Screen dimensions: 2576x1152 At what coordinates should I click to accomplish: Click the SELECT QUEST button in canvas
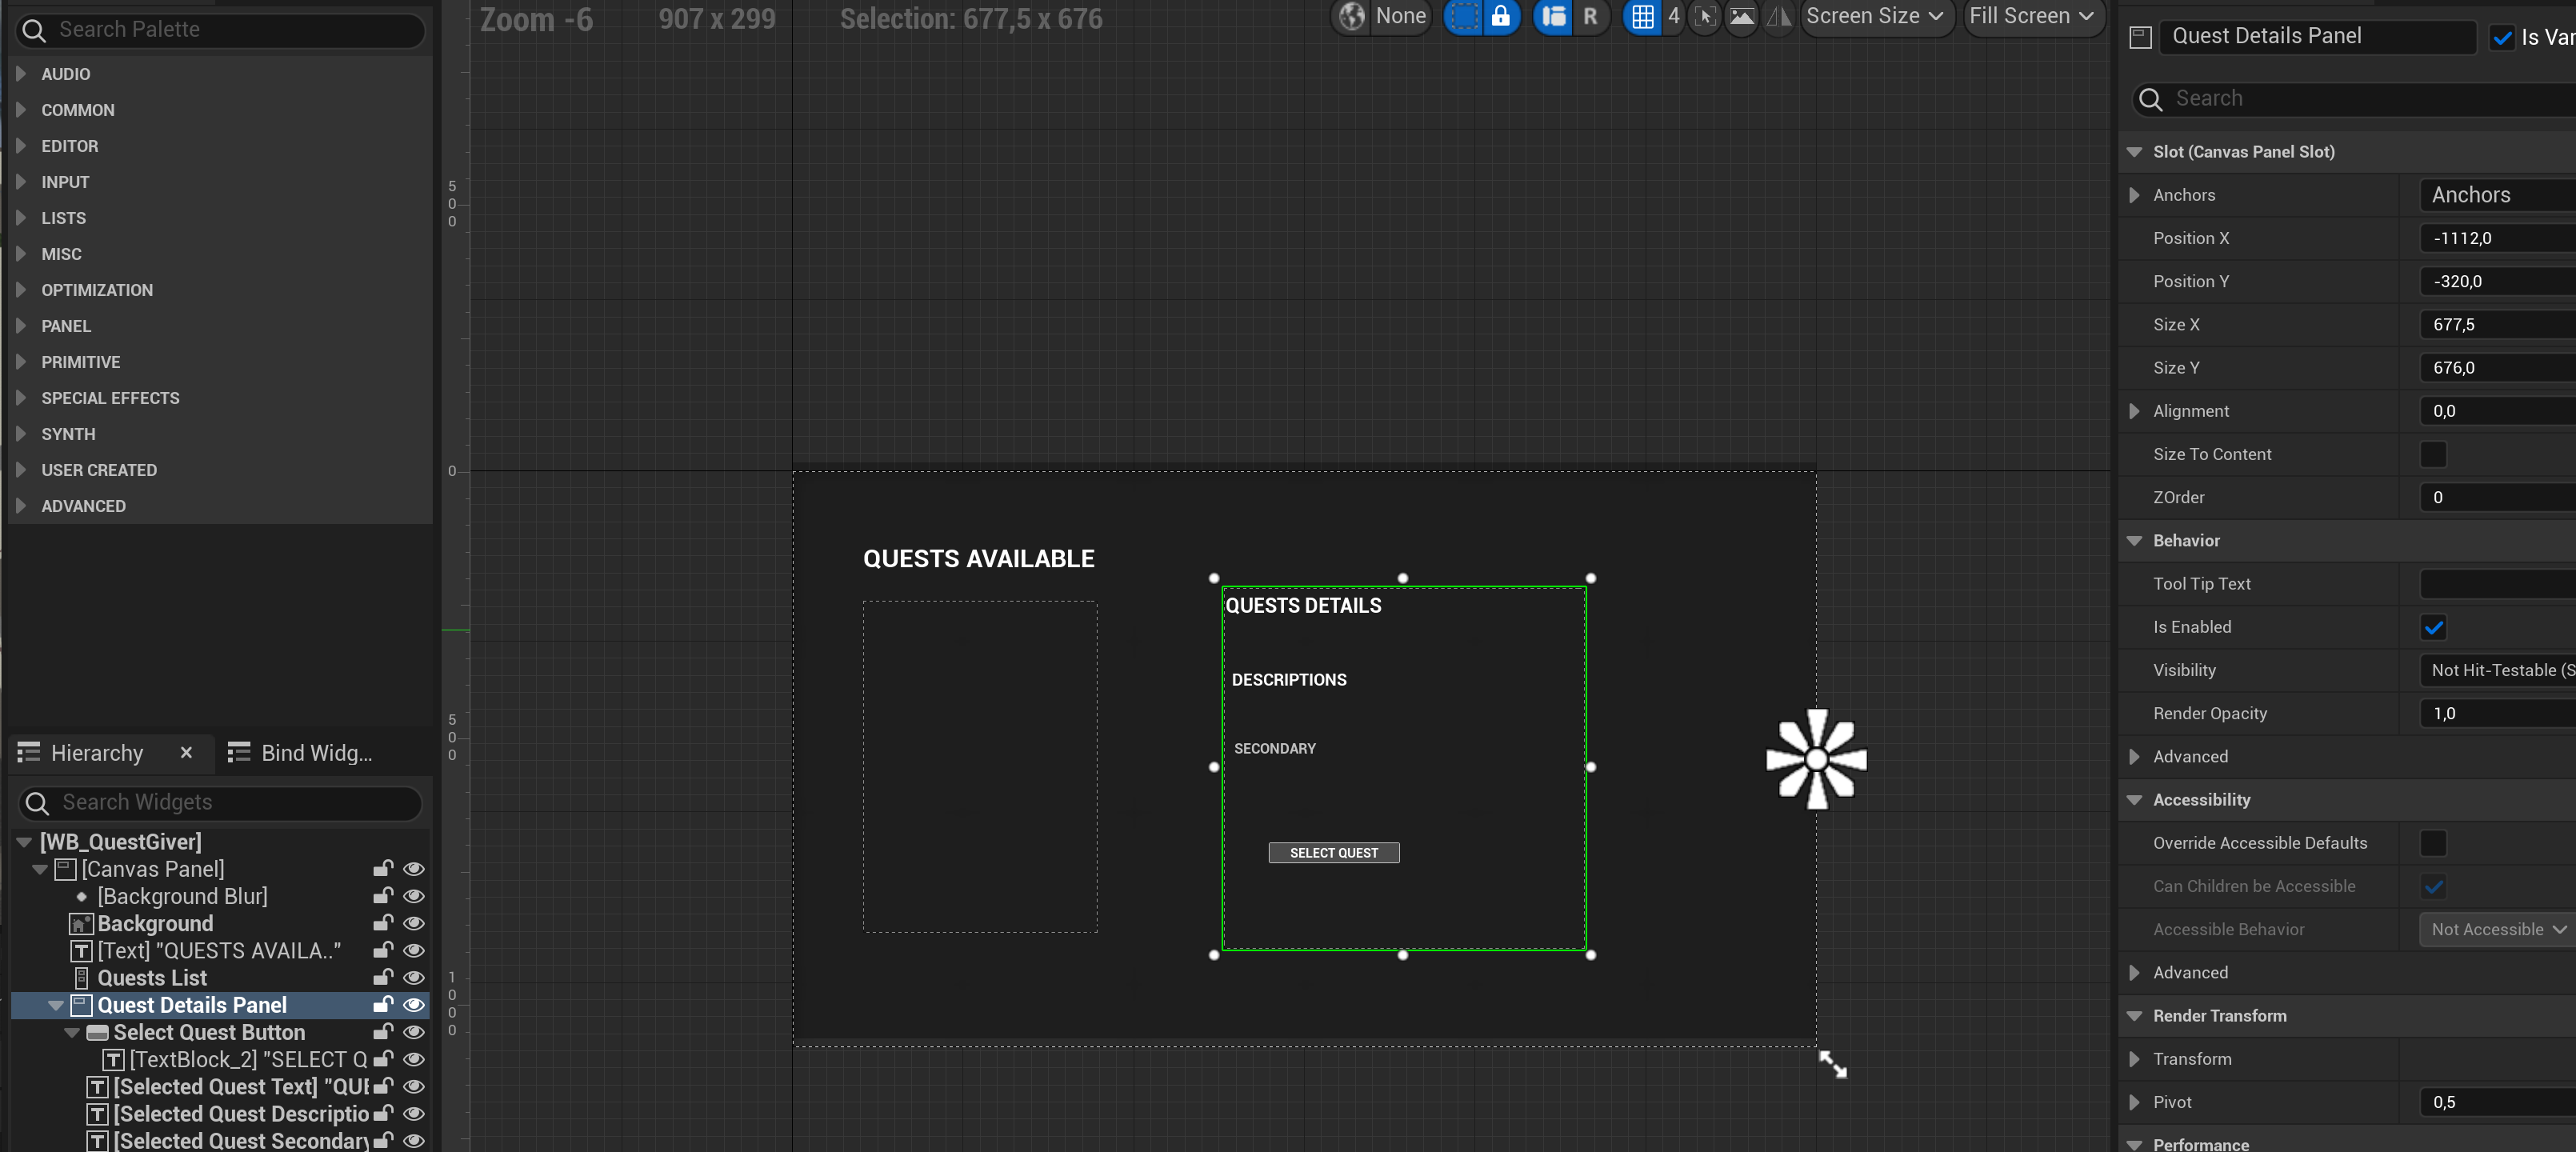point(1333,853)
